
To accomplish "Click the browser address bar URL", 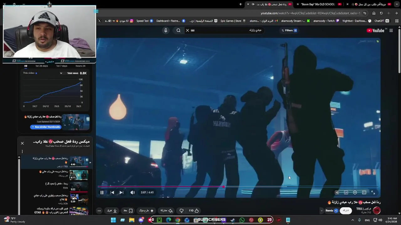I will point(310,13).
